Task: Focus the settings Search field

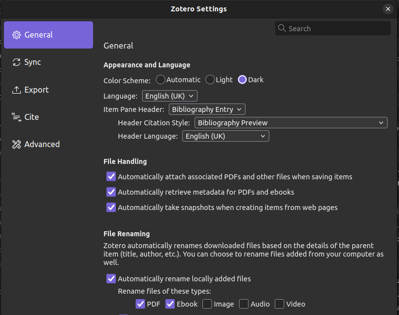Action: 337,29
